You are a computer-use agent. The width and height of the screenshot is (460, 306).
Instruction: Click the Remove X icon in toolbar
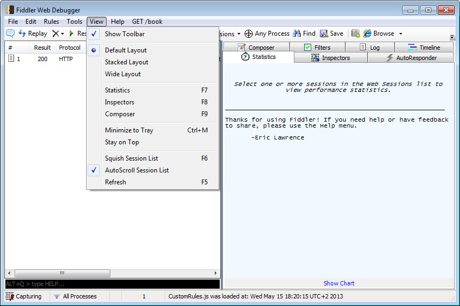coord(55,34)
